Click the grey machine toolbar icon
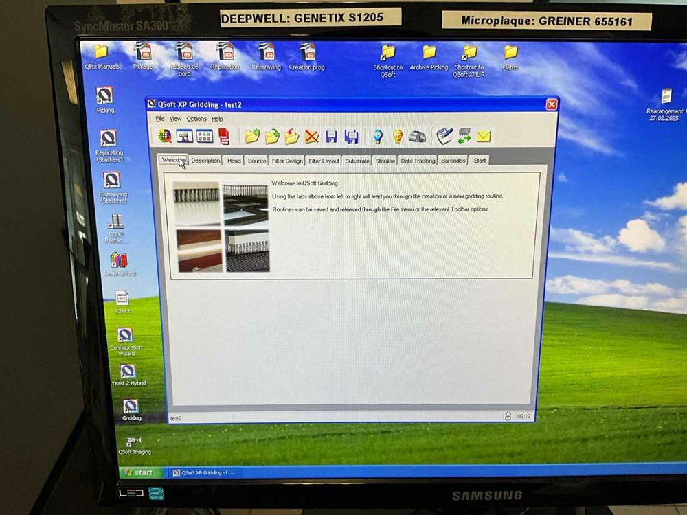Viewport: 687px width, 515px height. 418,137
